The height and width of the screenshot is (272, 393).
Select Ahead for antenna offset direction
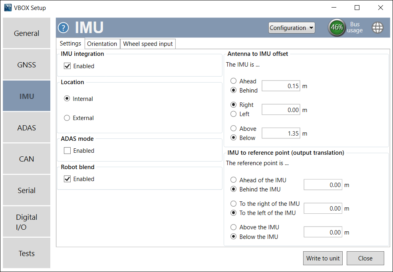click(x=233, y=81)
